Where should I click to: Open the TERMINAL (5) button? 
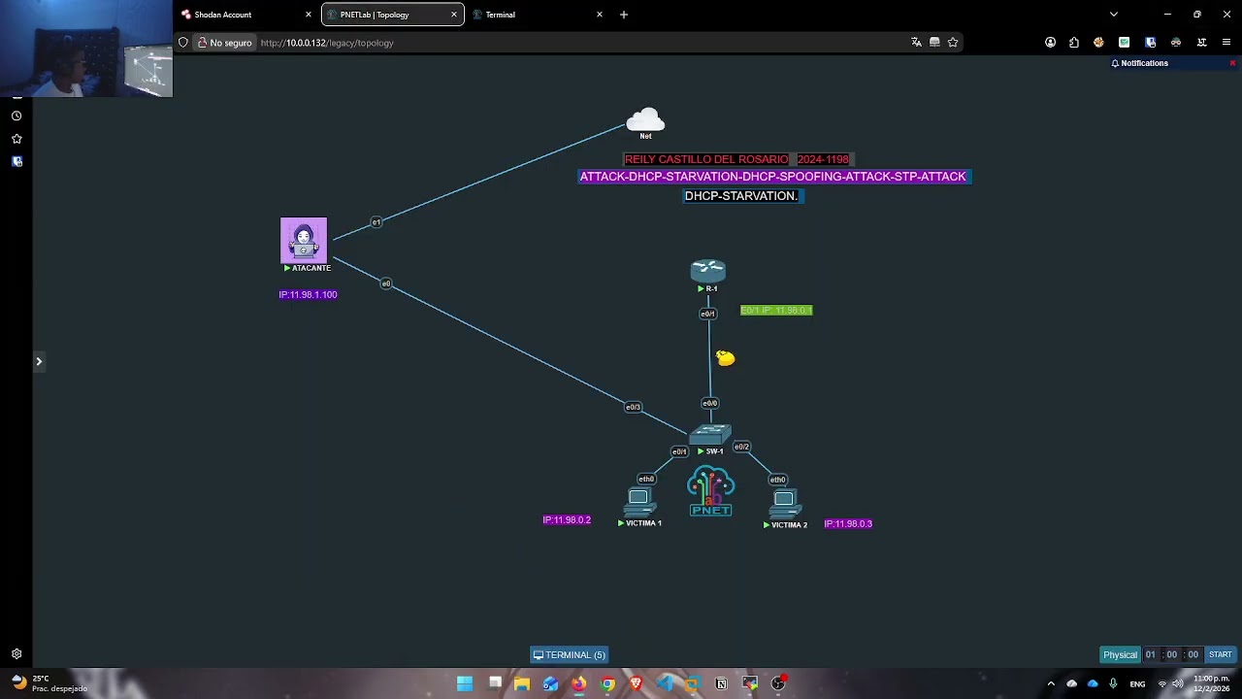(570, 654)
